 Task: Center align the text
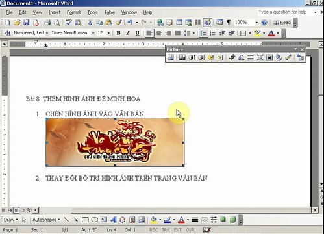coord(159,33)
